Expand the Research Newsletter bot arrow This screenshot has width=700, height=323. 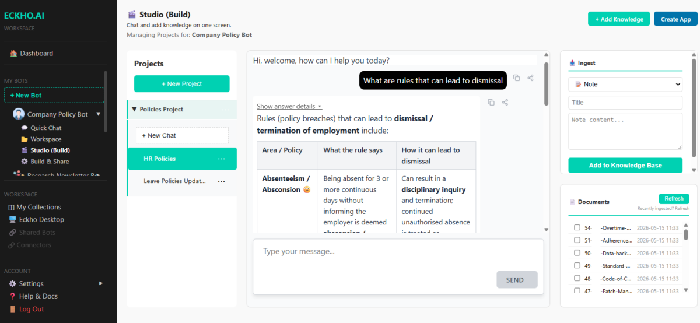click(x=99, y=174)
